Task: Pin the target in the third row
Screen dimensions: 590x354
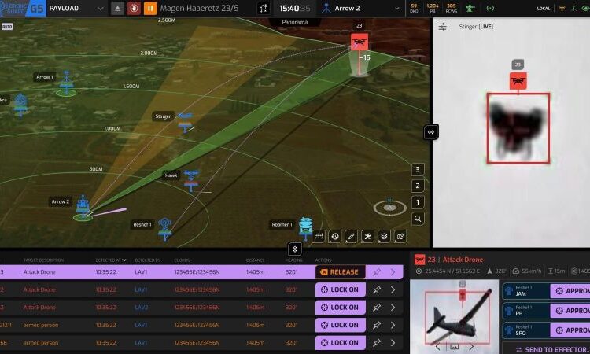Action: coord(377,307)
